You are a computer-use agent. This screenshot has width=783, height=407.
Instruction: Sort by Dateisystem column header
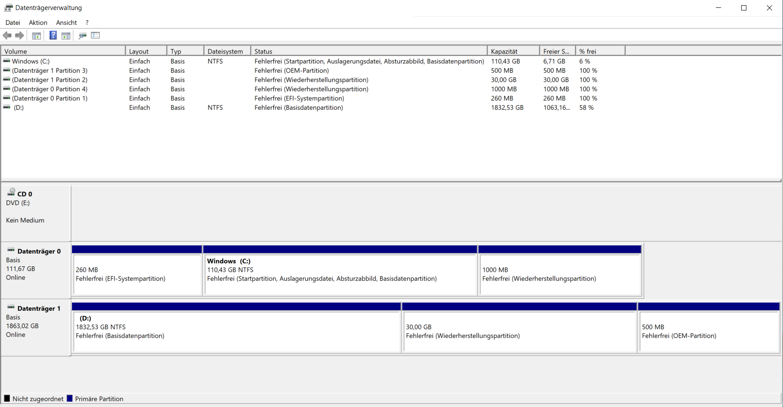[x=227, y=51]
